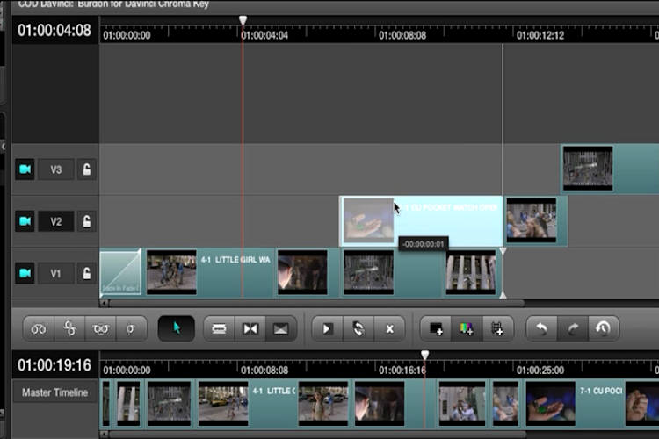Click the single link icon
The image size is (659, 439).
(x=131, y=328)
